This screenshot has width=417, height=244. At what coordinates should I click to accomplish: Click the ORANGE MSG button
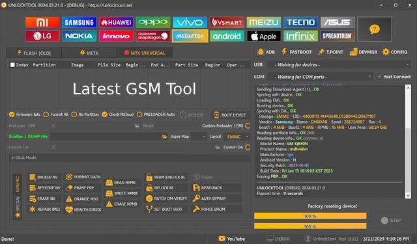coord(83,198)
